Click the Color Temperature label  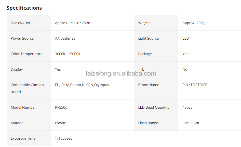[26, 54]
